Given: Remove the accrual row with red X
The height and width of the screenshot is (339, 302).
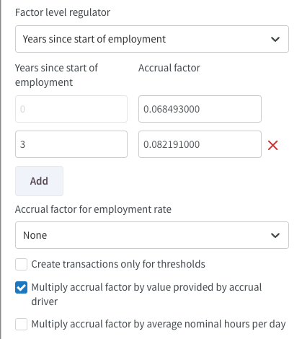Looking at the screenshot, I should [272, 145].
